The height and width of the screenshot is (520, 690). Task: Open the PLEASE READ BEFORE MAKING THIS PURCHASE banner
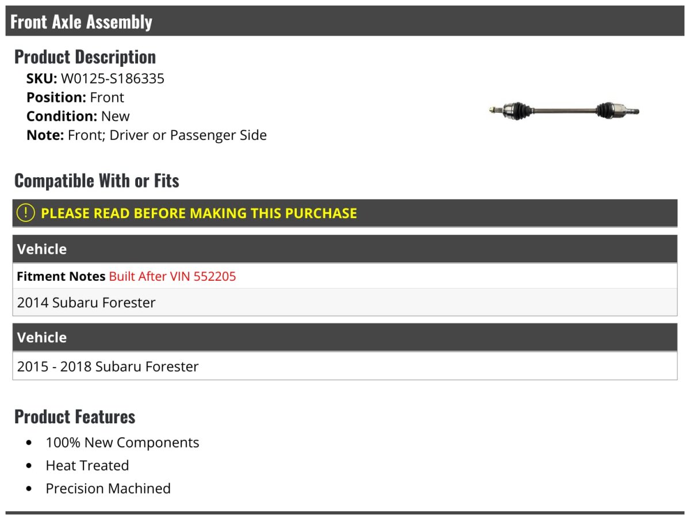[x=199, y=213]
